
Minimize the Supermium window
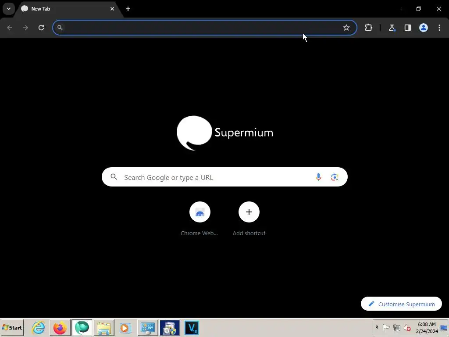398,9
